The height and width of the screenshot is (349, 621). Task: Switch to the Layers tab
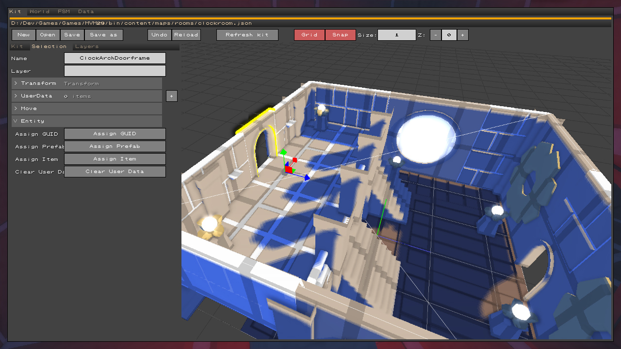(87, 47)
